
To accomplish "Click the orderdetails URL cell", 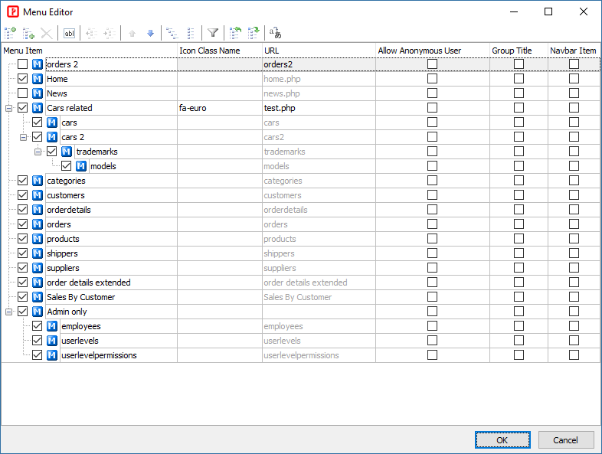I will point(319,210).
